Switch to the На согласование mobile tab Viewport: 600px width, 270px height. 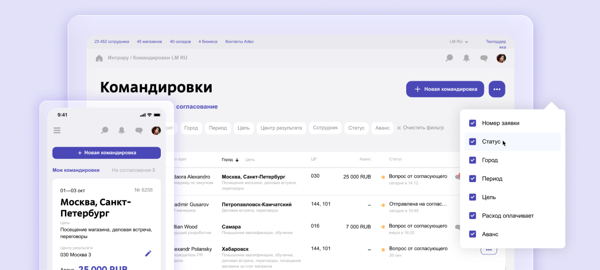[x=133, y=170]
